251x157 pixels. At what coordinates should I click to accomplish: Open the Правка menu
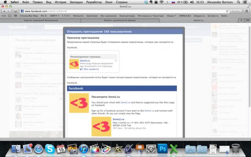(x=37, y=2)
